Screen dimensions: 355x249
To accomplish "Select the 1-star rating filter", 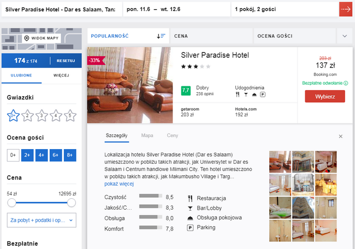I will (13, 115).
